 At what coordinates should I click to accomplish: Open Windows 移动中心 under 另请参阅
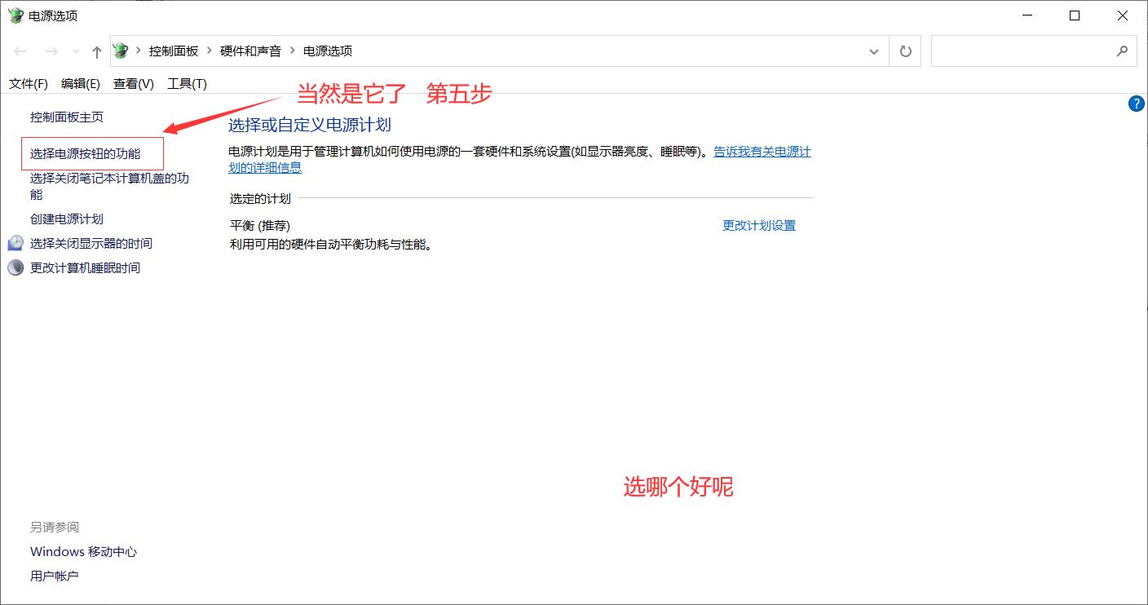tap(83, 551)
